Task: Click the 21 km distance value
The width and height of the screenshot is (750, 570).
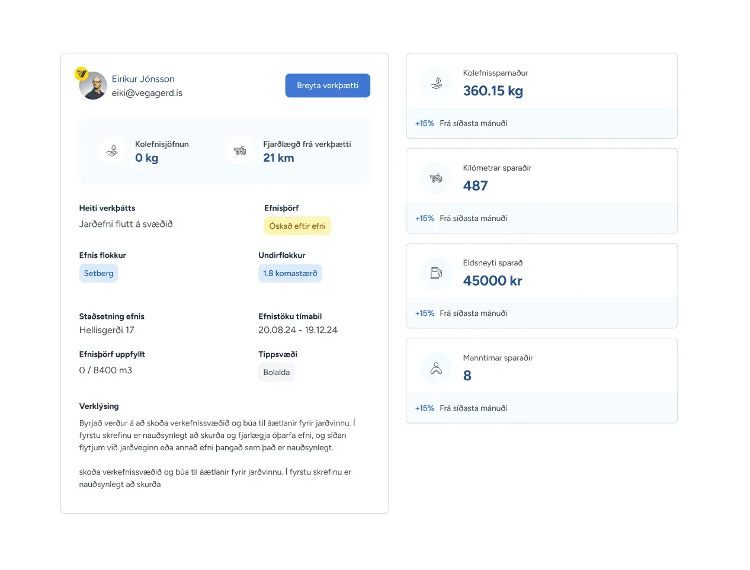Action: [278, 158]
